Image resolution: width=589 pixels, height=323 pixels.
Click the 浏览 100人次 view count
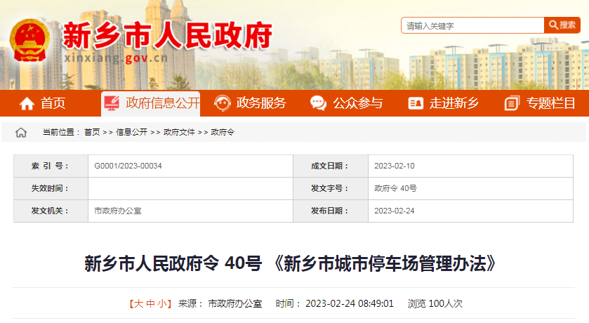tap(435, 303)
